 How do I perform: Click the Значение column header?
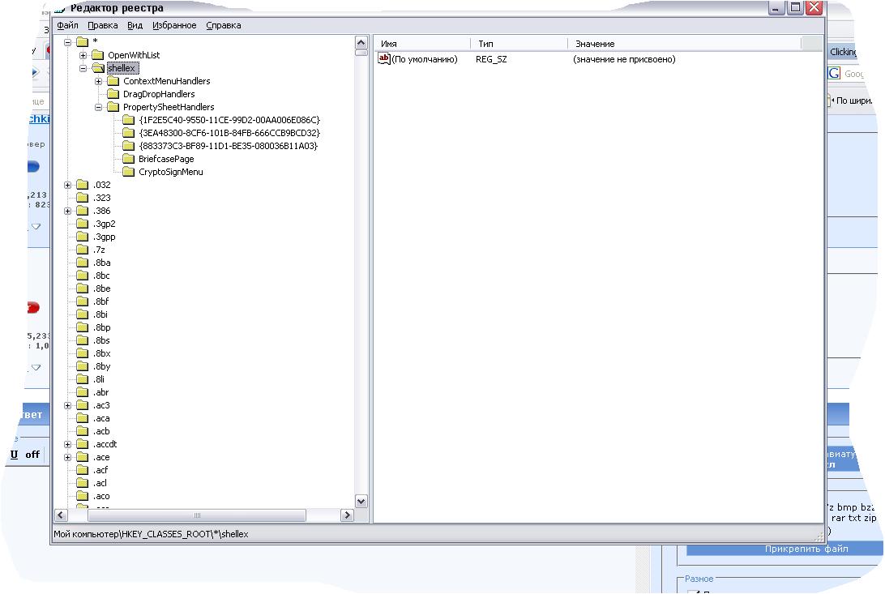click(x=684, y=44)
